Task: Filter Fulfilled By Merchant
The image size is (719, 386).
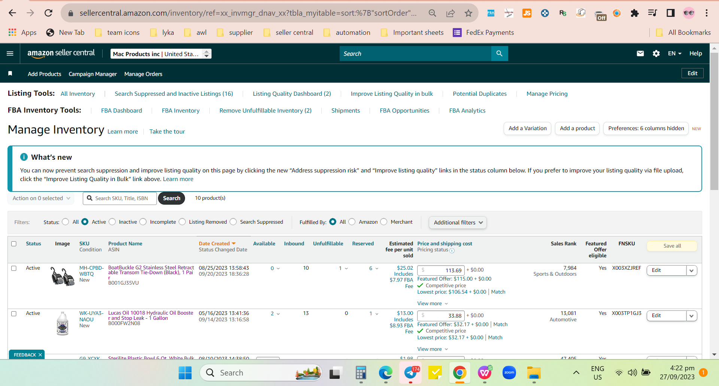Action: tap(384, 222)
